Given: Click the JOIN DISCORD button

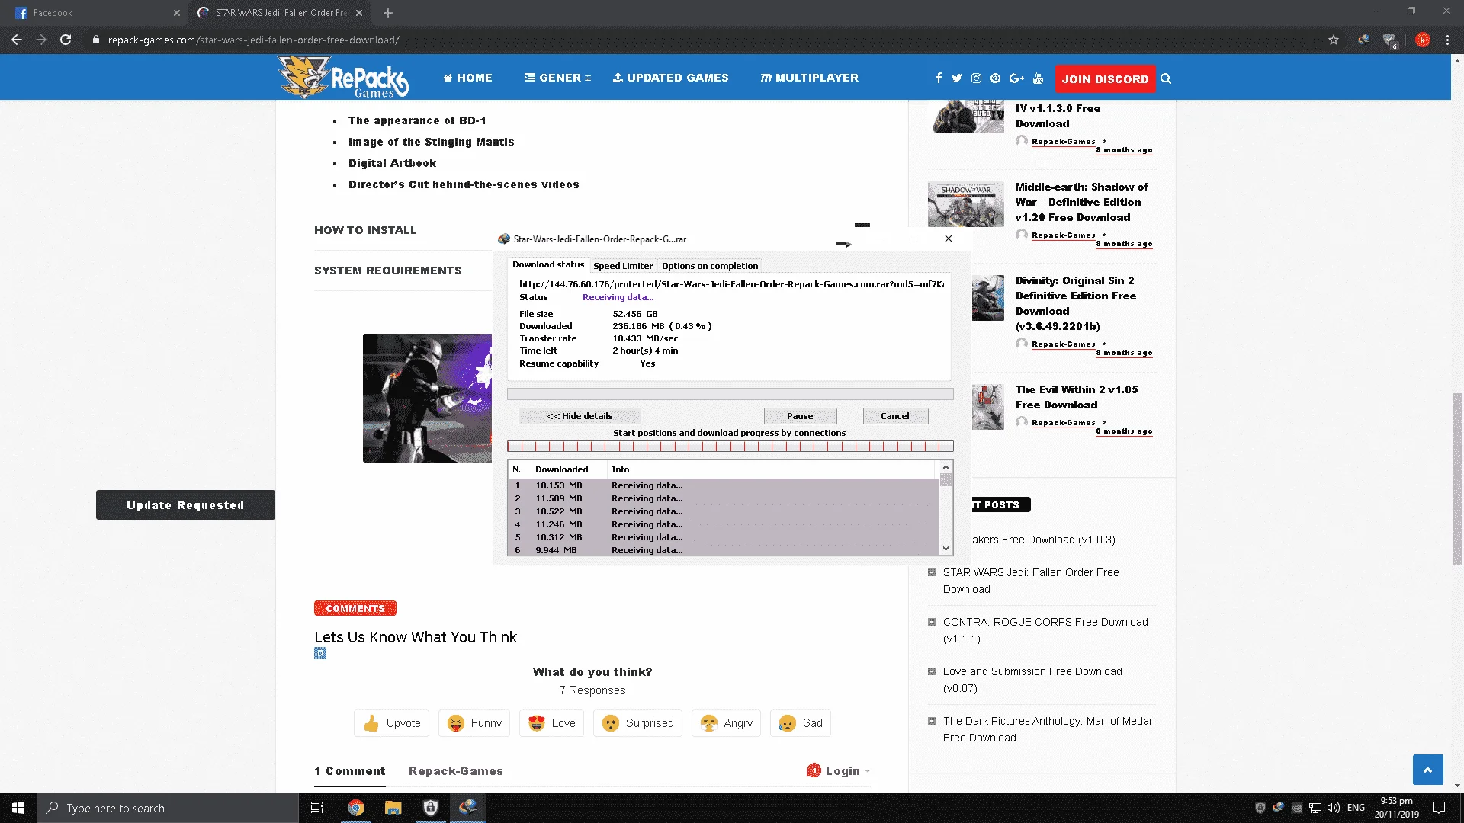Looking at the screenshot, I should (1105, 78).
